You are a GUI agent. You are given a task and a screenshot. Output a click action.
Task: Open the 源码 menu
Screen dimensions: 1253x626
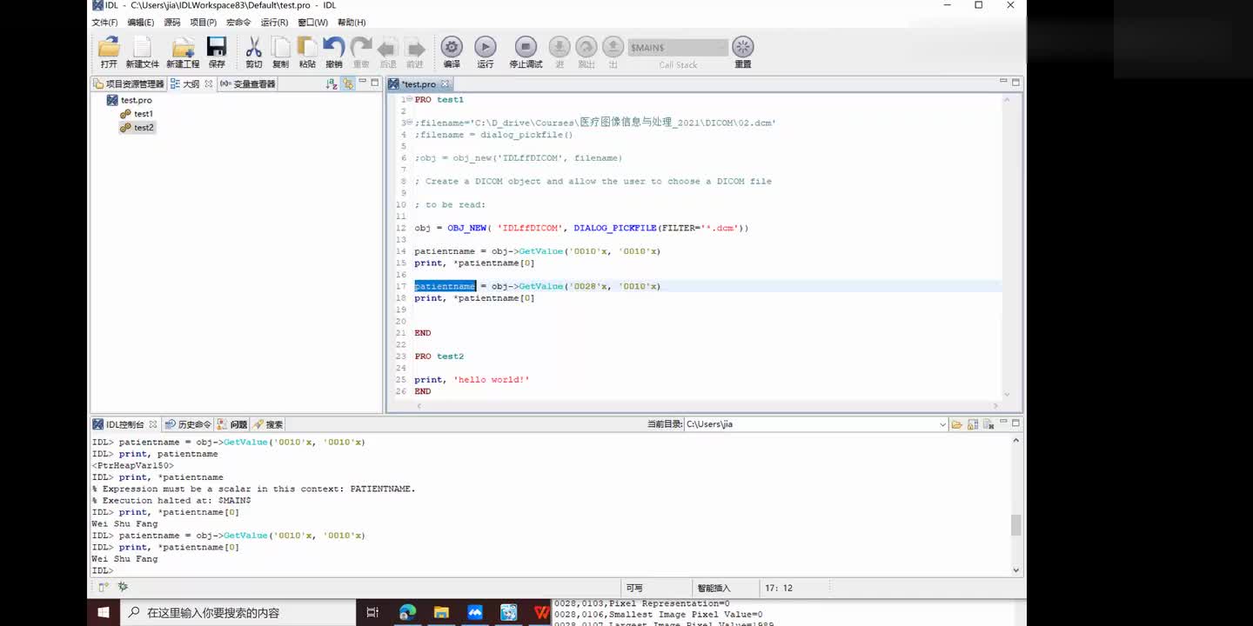coord(172,23)
